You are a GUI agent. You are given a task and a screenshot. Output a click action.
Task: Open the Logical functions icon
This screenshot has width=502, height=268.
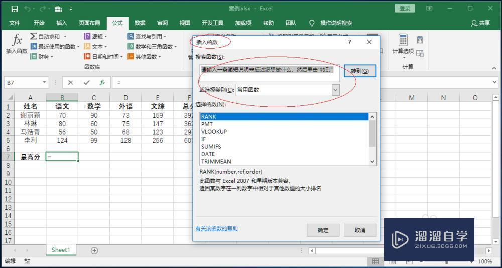[x=87, y=36]
